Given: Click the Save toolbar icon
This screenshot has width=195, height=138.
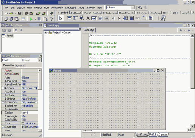Looking at the screenshot, I should tap(19, 13).
